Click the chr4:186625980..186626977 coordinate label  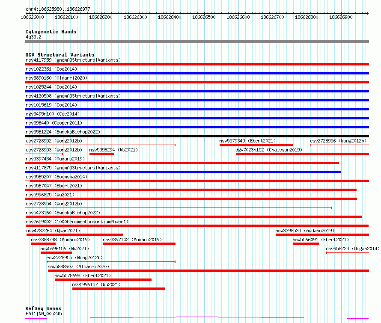(58, 9)
